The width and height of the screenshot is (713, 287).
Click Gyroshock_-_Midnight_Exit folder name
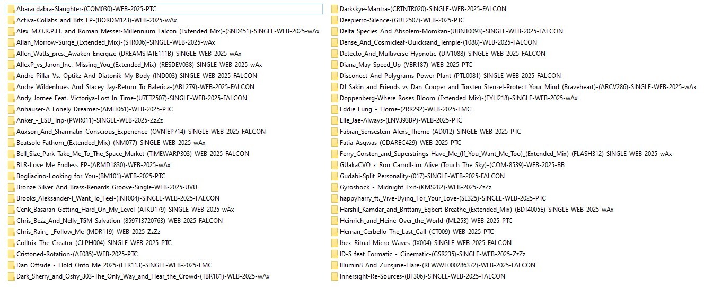[x=416, y=187]
